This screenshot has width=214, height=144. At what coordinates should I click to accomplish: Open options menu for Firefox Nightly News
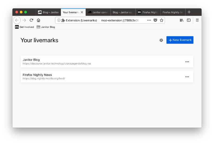coord(187,77)
